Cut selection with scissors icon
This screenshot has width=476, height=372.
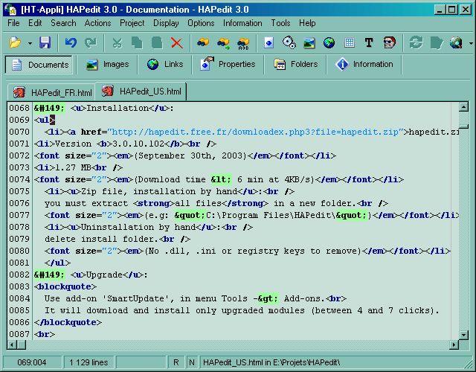click(x=117, y=42)
